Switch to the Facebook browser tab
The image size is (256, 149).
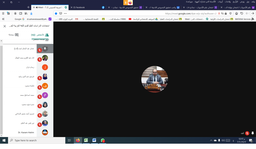coord(86,7)
